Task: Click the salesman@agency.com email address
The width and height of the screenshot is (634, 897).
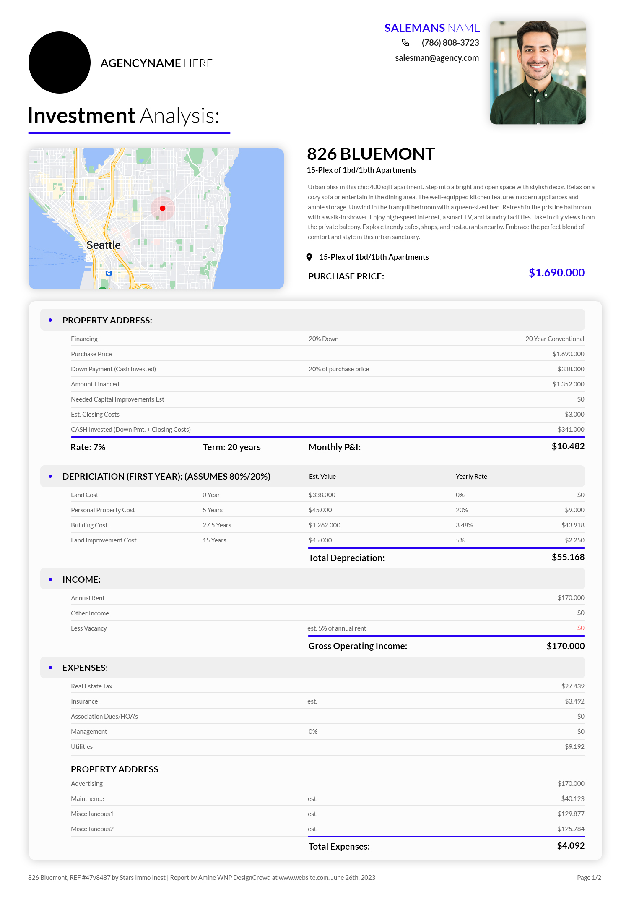Action: click(x=437, y=58)
